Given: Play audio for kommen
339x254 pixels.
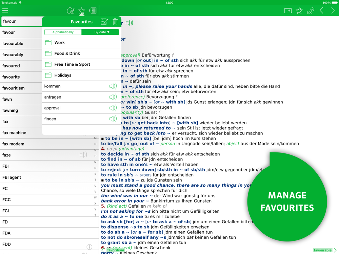Looking at the screenshot, I should point(113,86).
